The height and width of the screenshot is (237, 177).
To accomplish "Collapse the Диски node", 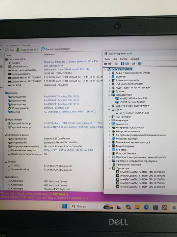I will pyautogui.click(x=109, y=110).
